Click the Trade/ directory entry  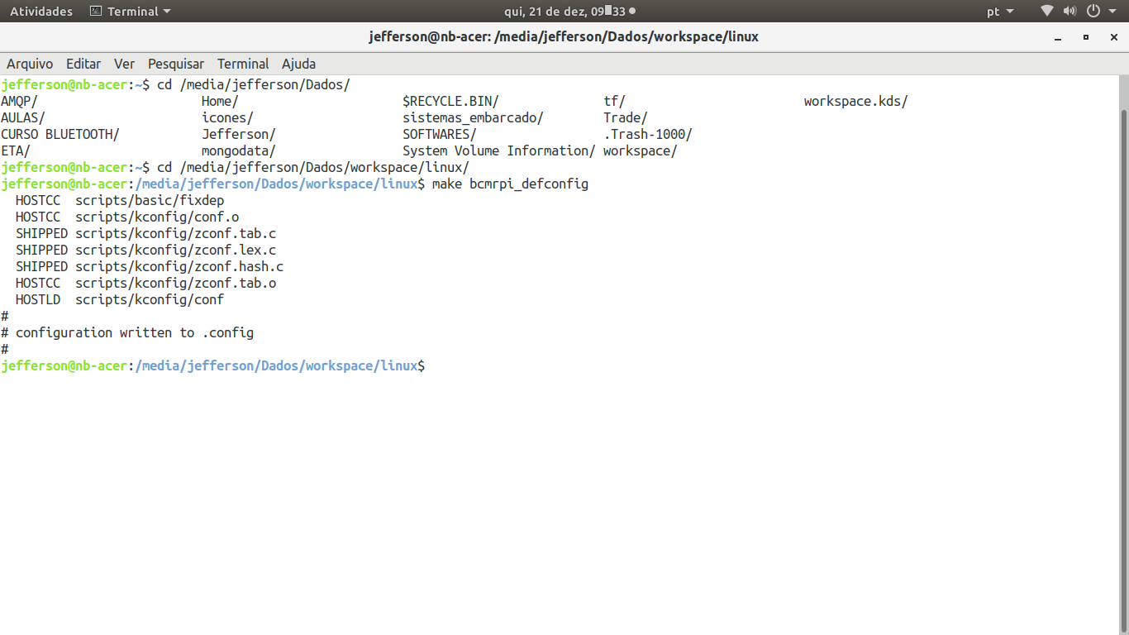coord(626,117)
